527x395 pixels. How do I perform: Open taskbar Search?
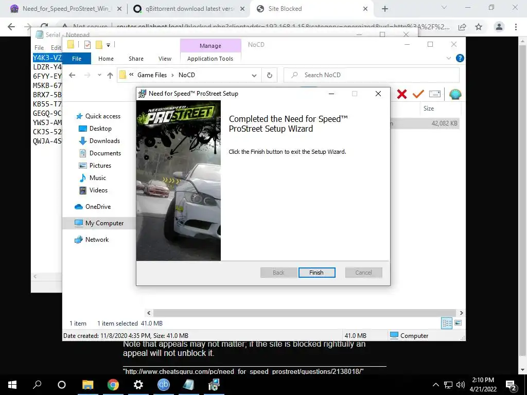tap(37, 385)
